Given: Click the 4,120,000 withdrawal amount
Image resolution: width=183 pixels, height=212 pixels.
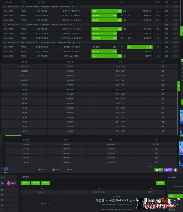Looking at the screenshot, I should tap(26, 153).
